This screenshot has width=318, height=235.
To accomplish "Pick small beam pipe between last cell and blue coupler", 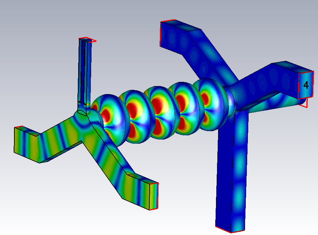I will pos(231,101).
